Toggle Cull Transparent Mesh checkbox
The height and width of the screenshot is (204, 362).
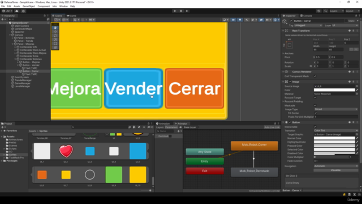point(315,76)
